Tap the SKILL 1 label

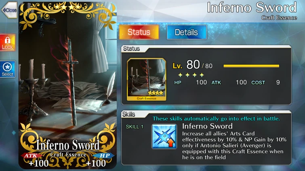(135, 127)
